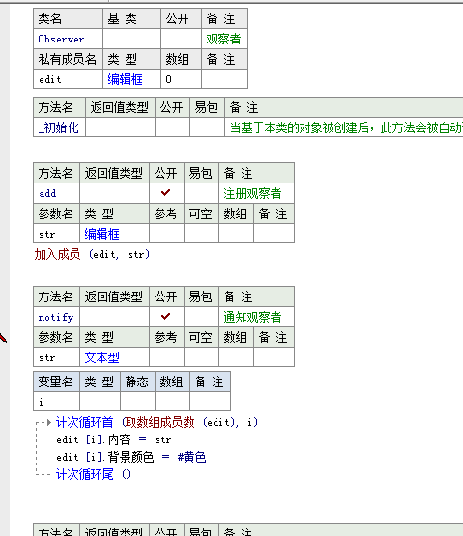Select the notify method name cell
Viewport: 463px width, 536px height.
tap(57, 317)
